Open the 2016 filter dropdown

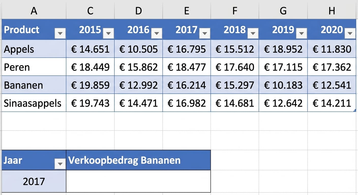coord(157,33)
